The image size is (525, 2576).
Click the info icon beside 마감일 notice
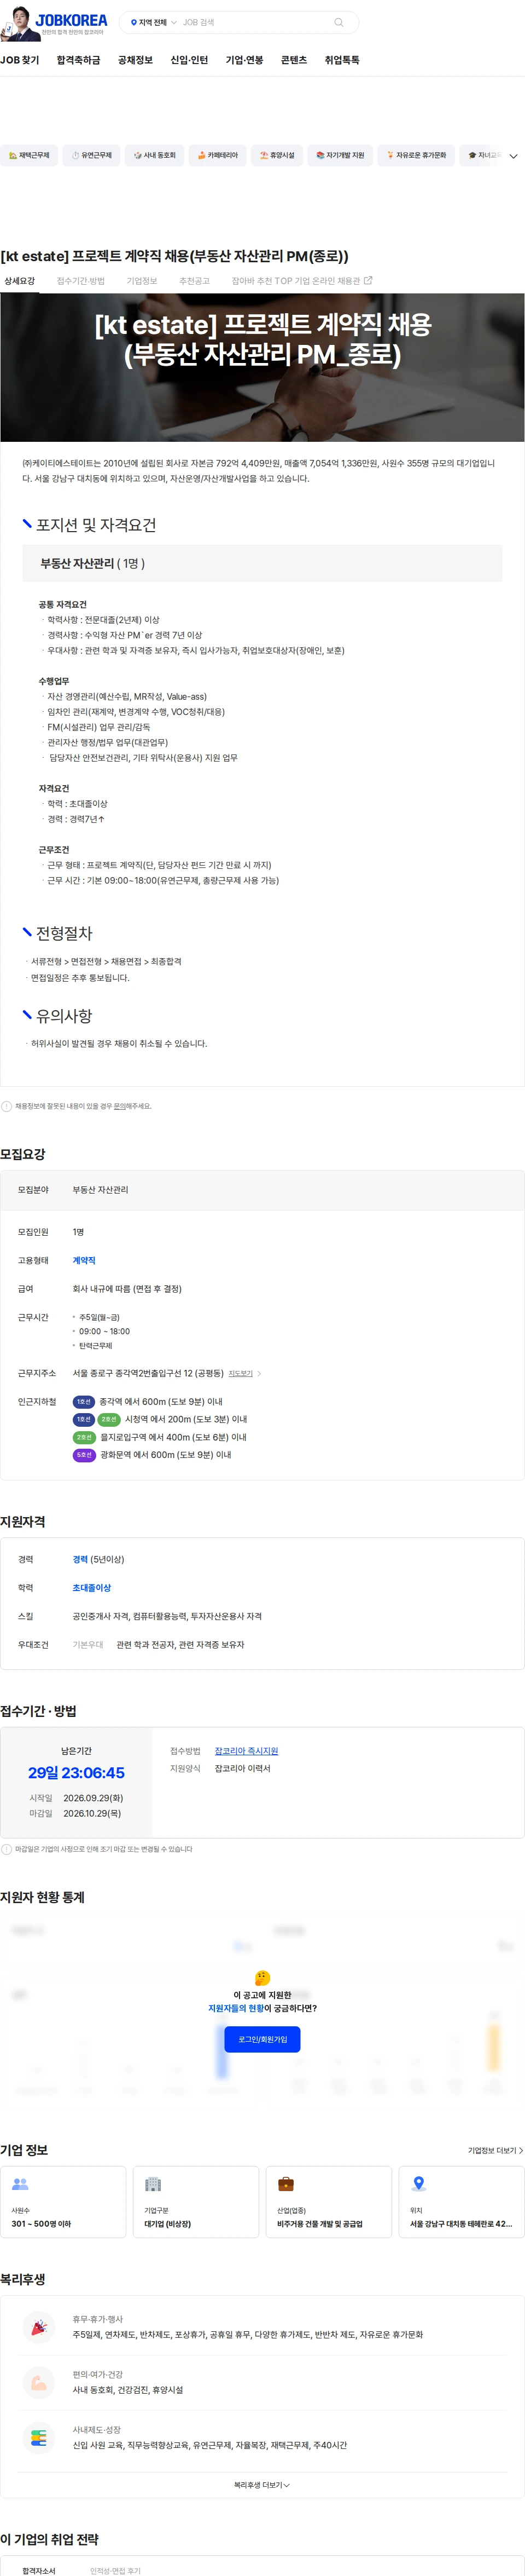tap(7, 1849)
